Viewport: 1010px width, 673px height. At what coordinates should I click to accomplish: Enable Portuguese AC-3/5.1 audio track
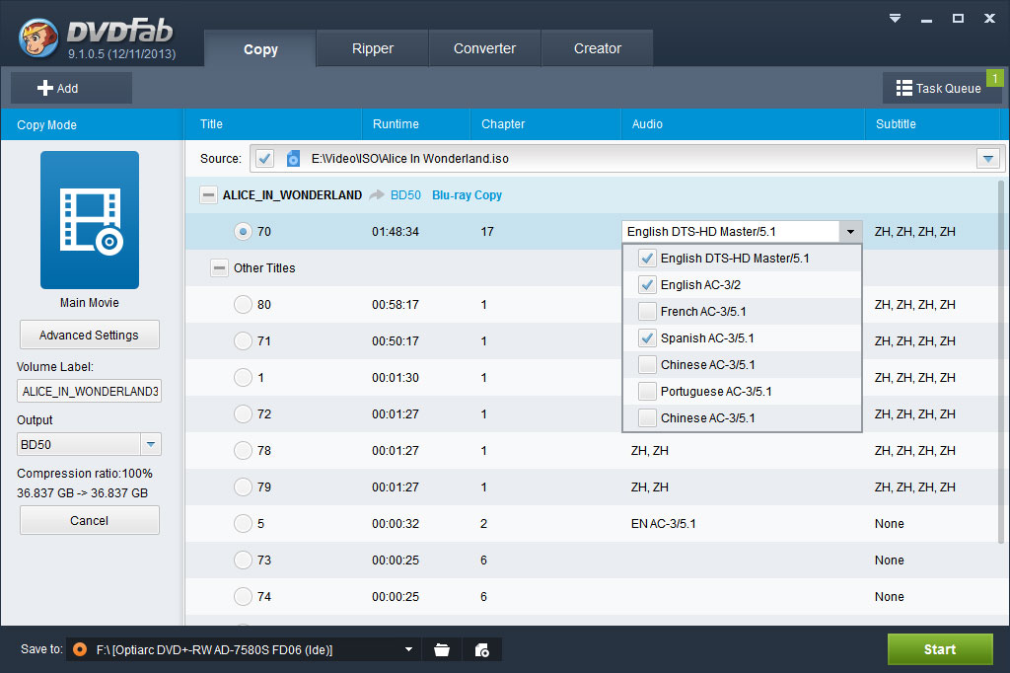click(x=647, y=392)
